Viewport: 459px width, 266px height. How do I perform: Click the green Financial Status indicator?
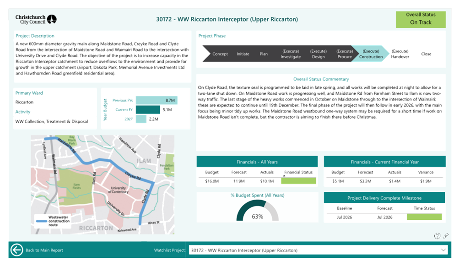(298, 181)
